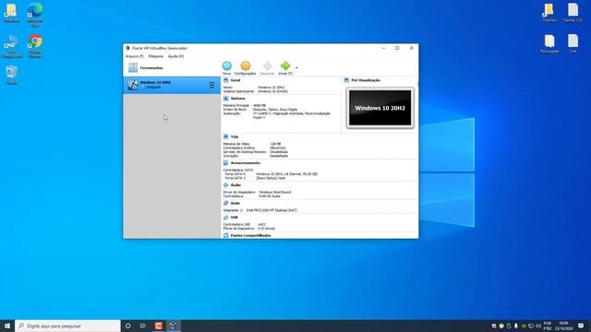The image size is (591, 332).
Task: Click the Rede section icon
Action: pos(225,203)
